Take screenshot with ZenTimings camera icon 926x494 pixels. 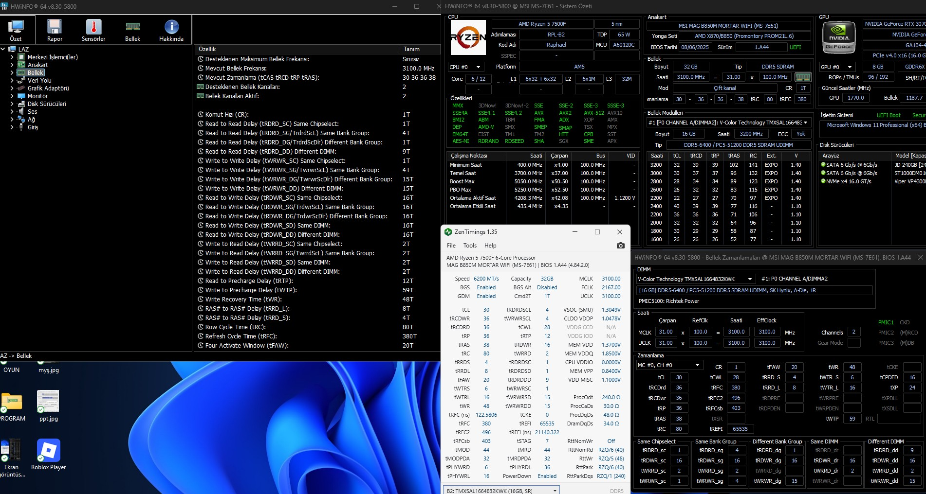(x=620, y=246)
